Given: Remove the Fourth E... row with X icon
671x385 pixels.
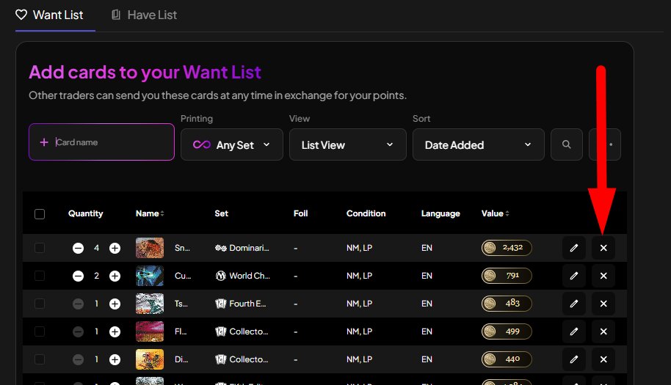Looking at the screenshot, I should coord(603,304).
